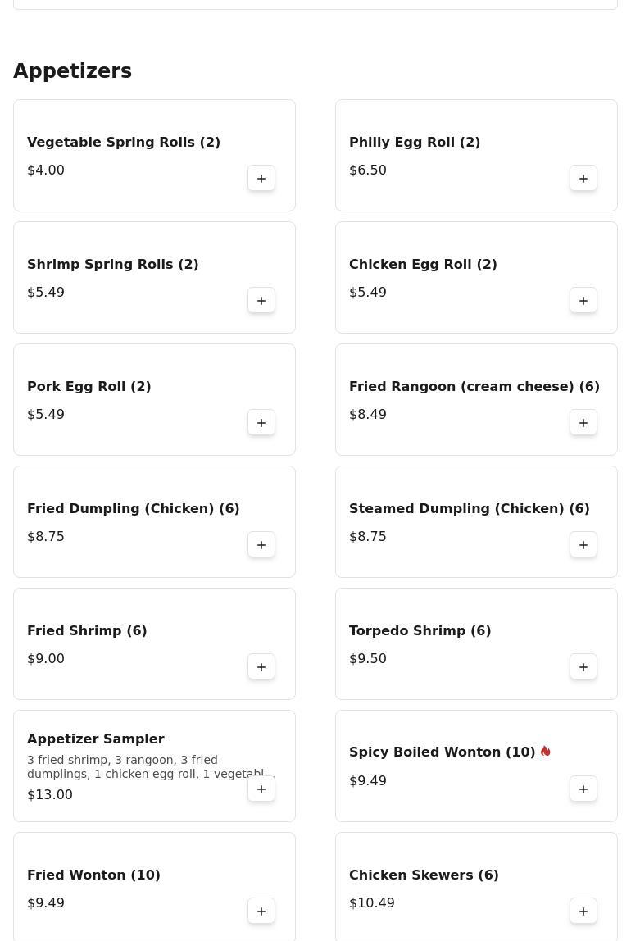The width and height of the screenshot is (631, 941).
Task: Open the Torpedo Shrimp item card title
Action: coord(420,630)
